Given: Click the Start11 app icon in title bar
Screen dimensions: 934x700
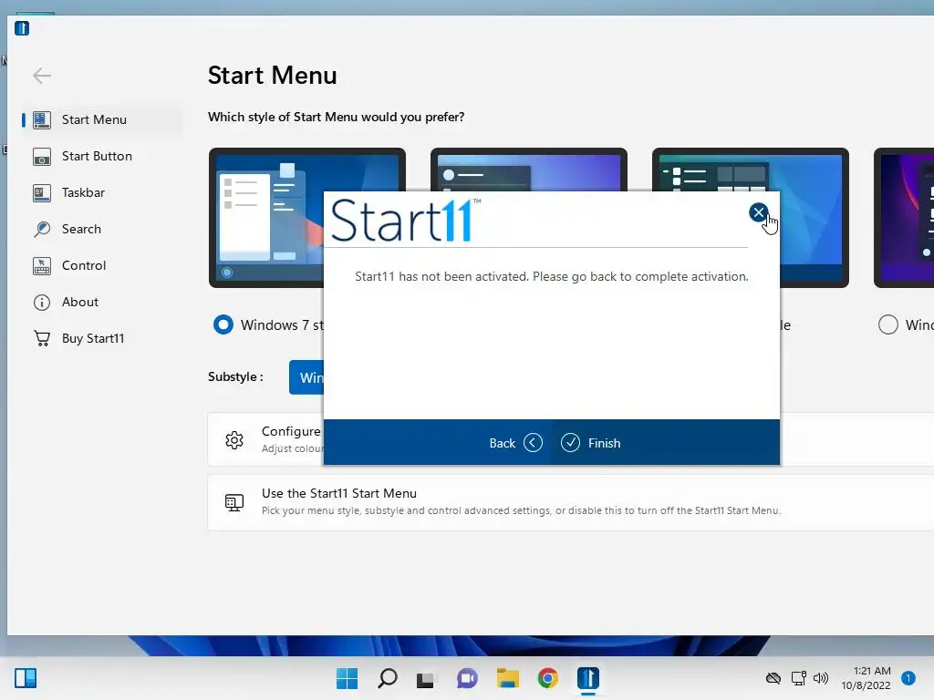Looking at the screenshot, I should (22, 28).
